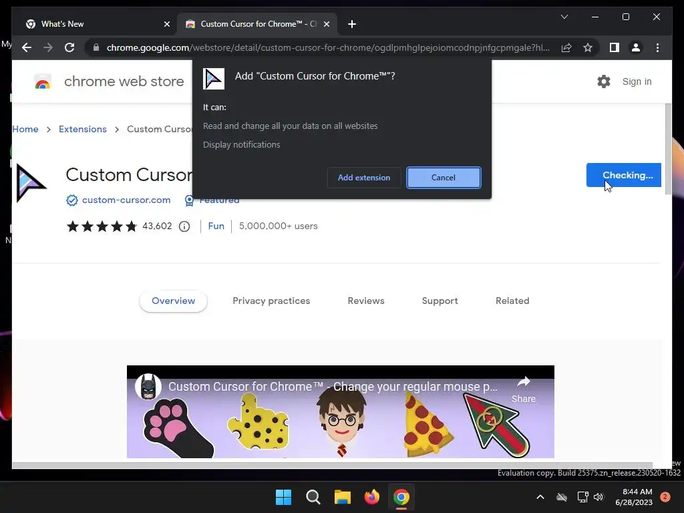This screenshot has height=513, width=684.
Task: Click the volume speaker tray icon
Action: tap(598, 497)
